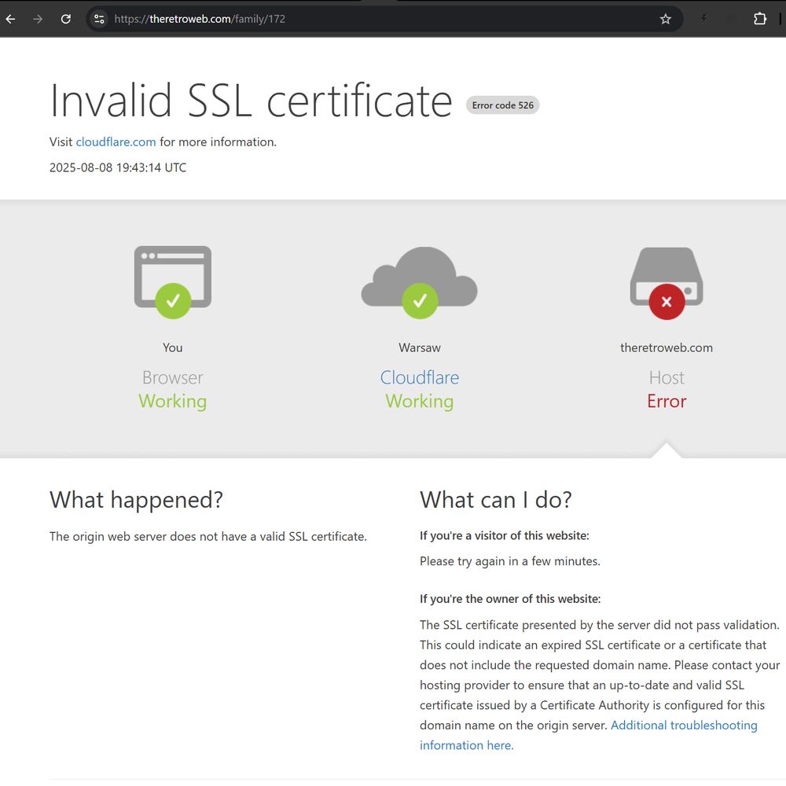Click the 'Host' label text
This screenshot has height=786, width=786.
tap(667, 377)
